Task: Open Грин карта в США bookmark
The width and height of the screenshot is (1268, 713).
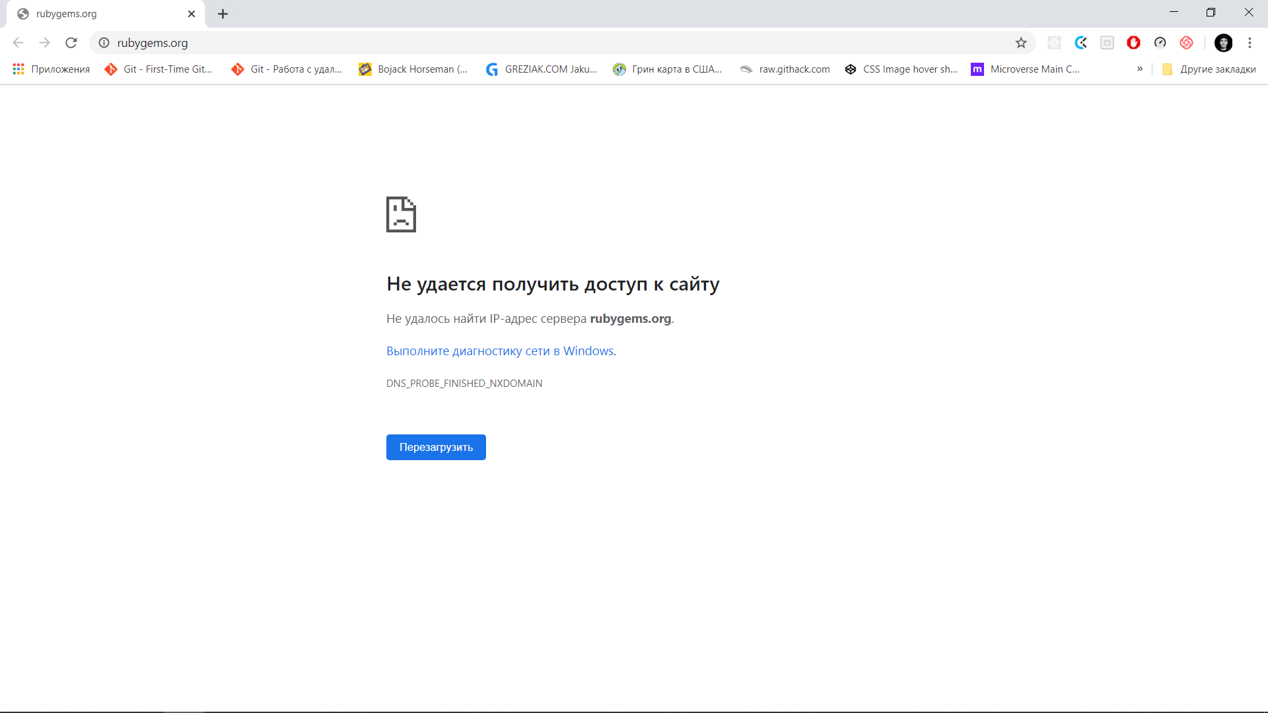Action: click(668, 69)
